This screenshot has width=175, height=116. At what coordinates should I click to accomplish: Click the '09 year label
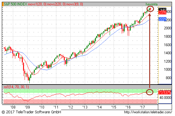(x=27, y=107)
